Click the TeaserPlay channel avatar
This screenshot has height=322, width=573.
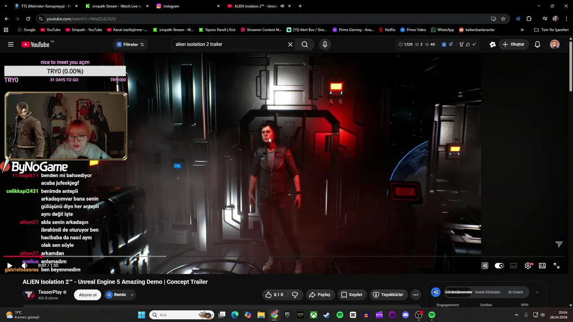pyautogui.click(x=29, y=295)
